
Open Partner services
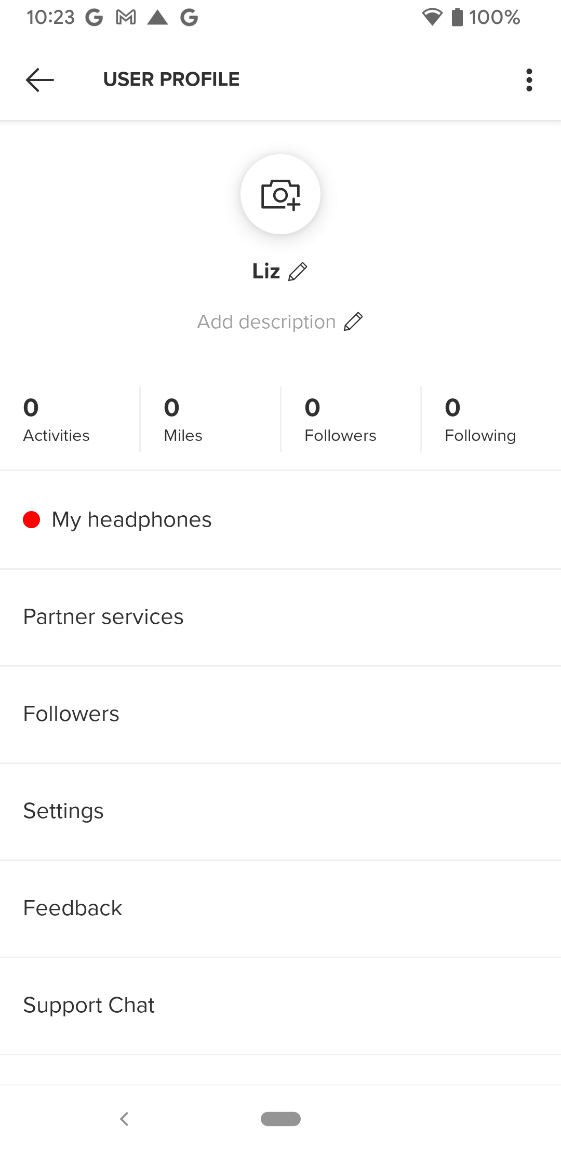pos(103,617)
